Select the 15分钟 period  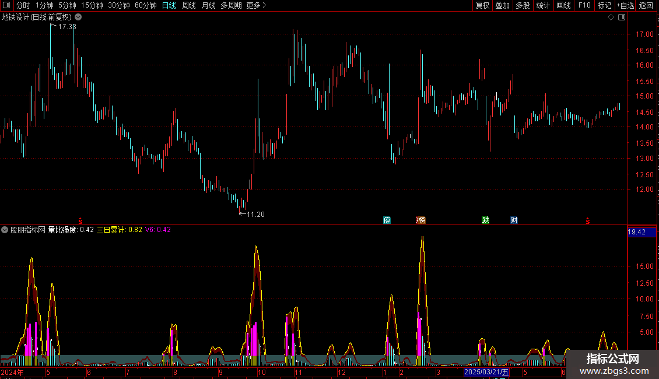coord(92,5)
